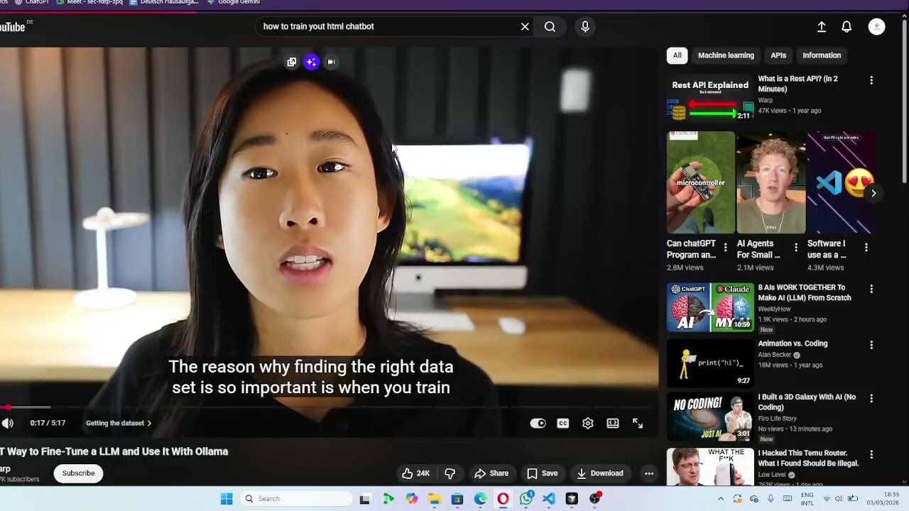
Task: Open options for 'What is a Rest API?'
Action: (871, 80)
